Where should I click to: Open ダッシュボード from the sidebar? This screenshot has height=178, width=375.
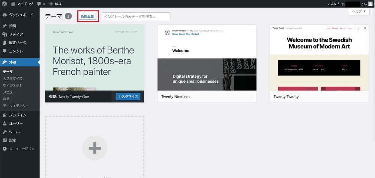point(21,15)
